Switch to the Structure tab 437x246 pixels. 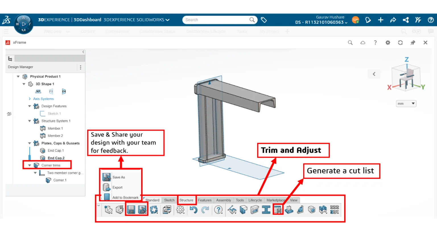coord(186,200)
